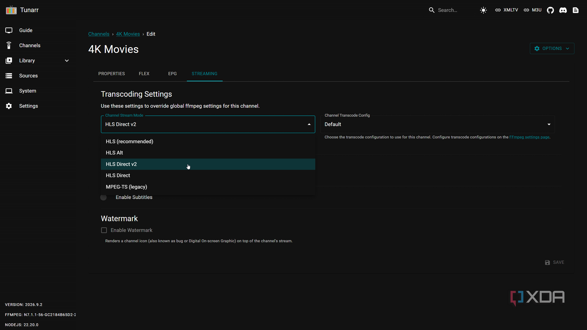Screen dimensions: 587x330
Task: Toggle light theme with sun icon
Action: click(483, 10)
